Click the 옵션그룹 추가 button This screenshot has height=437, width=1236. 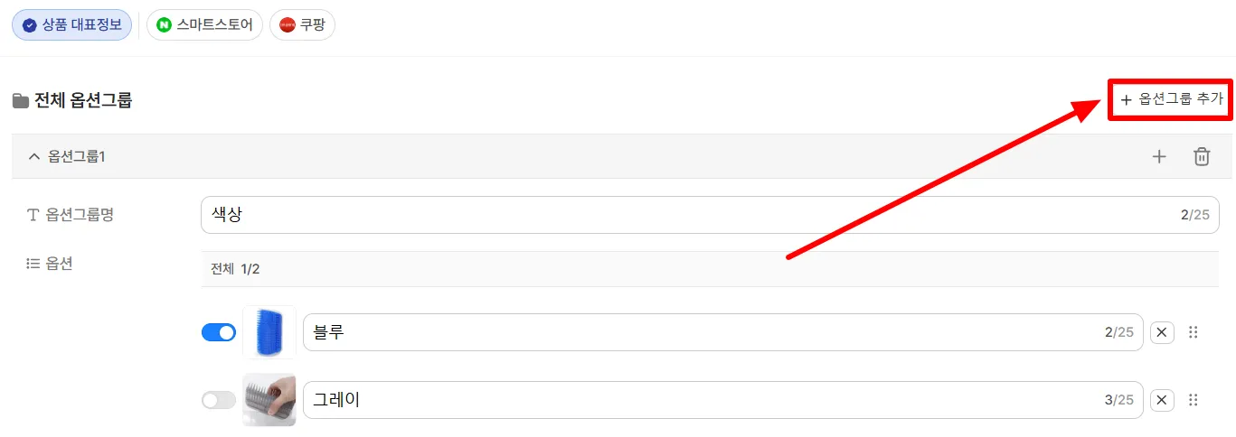1171,99
